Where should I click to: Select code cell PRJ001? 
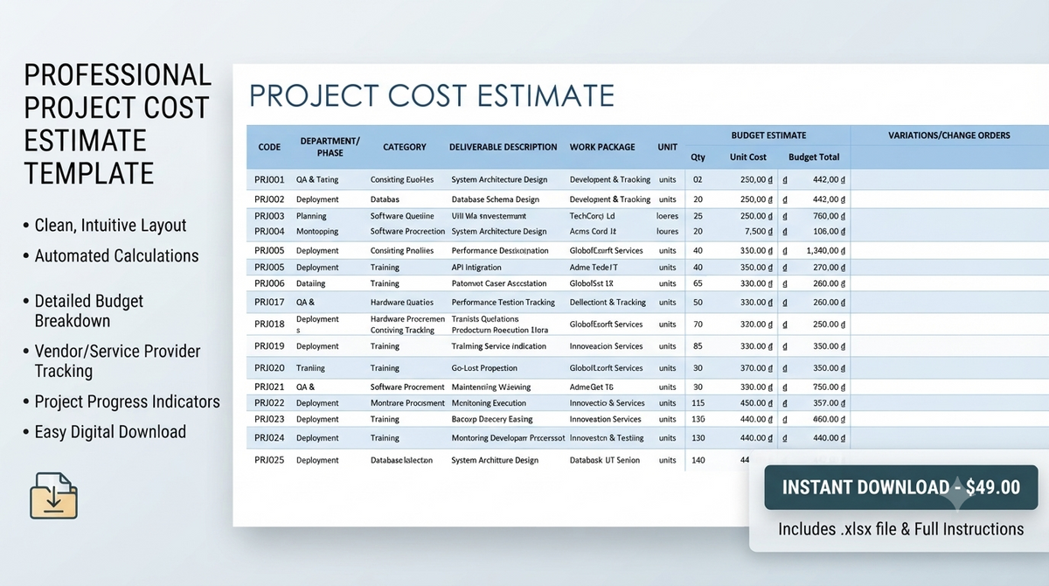269,179
